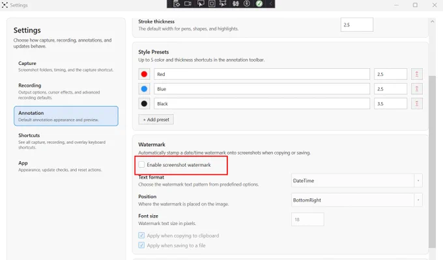Click the green checkmark icon in top toolbar

259,4
